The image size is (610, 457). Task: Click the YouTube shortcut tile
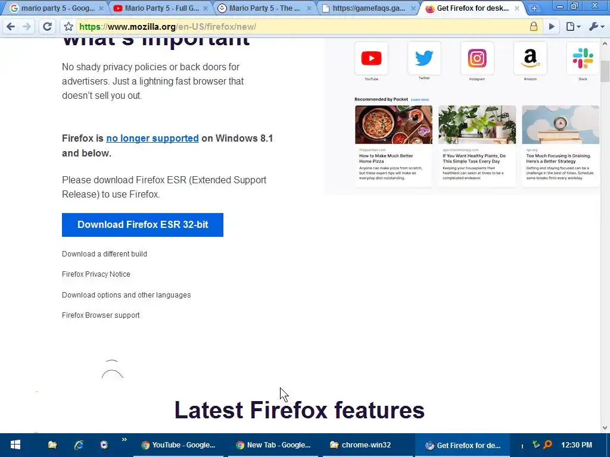coord(371,58)
